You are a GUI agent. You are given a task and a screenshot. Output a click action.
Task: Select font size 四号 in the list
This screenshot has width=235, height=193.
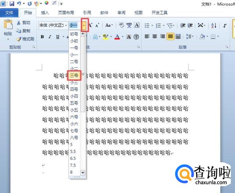74,89
